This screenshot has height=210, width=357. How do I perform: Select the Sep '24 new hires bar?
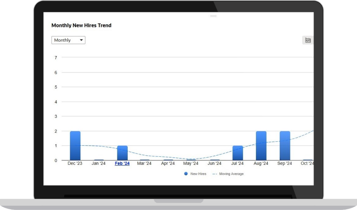285,146
